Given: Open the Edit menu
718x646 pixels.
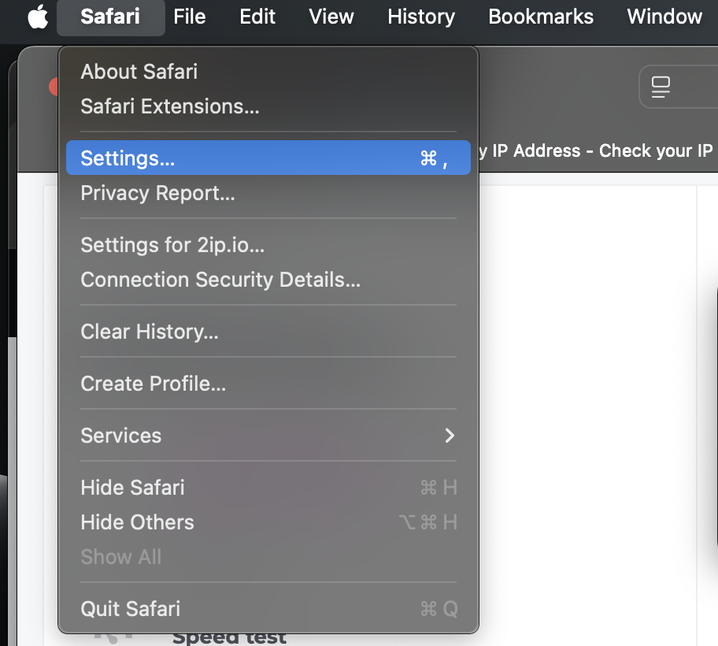Looking at the screenshot, I should (x=257, y=17).
